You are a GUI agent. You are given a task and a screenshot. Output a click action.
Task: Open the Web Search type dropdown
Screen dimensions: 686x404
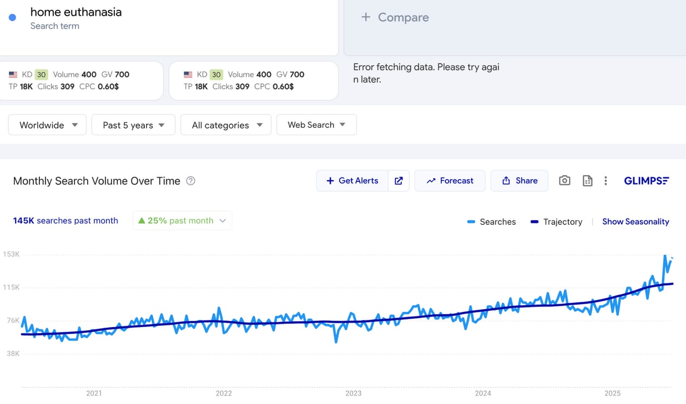tap(316, 125)
